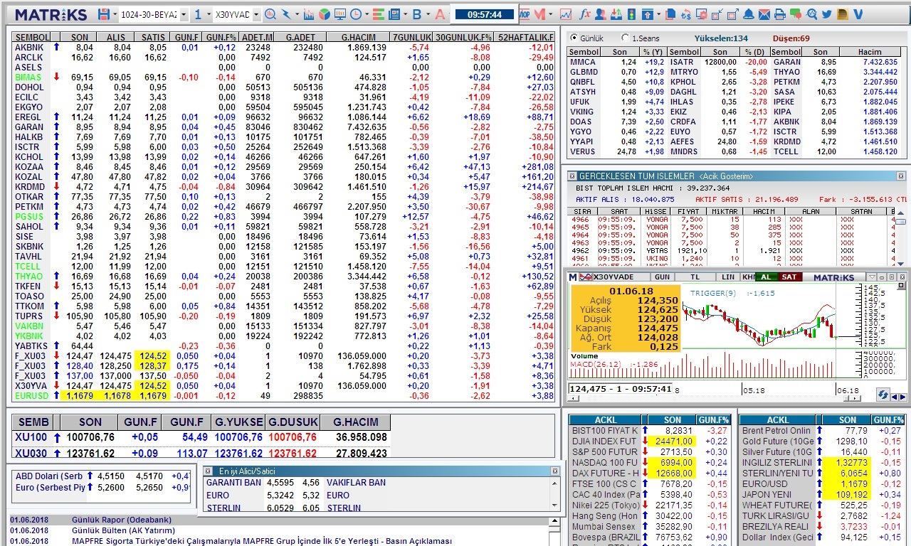
Task: Select the Günlük radio button
Action: click(x=574, y=38)
